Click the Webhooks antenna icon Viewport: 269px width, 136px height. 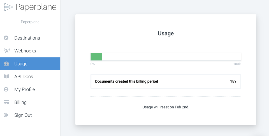6,51
